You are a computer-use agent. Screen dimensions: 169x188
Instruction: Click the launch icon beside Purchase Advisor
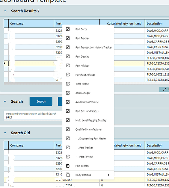tap(68, 75)
